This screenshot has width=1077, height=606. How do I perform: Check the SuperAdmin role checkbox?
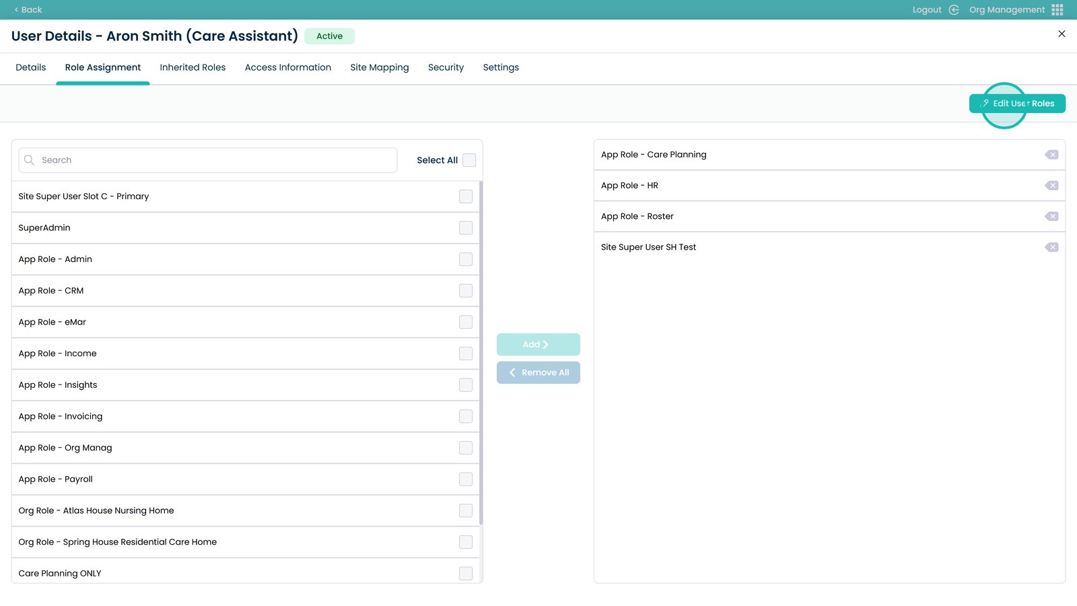[x=466, y=228]
